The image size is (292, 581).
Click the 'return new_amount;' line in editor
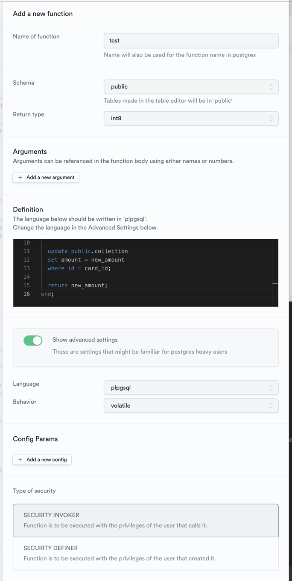click(x=78, y=286)
